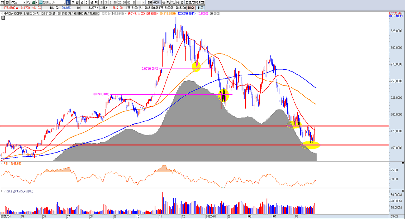
Task: Choose the 5 interval button
Action: click(110, 2)
